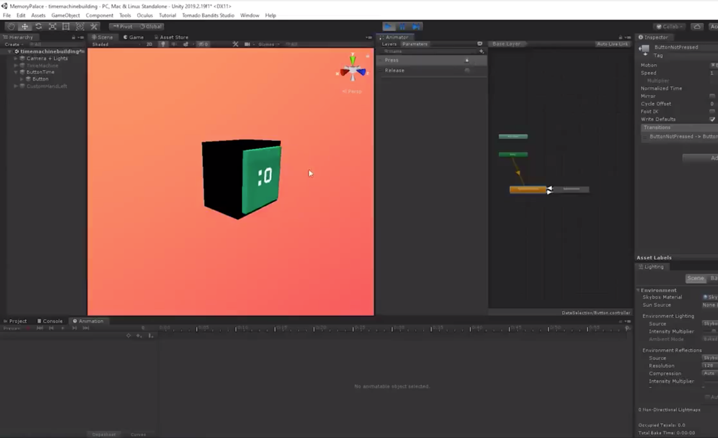Toggle 2D view mode in Scene
718x438 pixels.
tap(149, 44)
